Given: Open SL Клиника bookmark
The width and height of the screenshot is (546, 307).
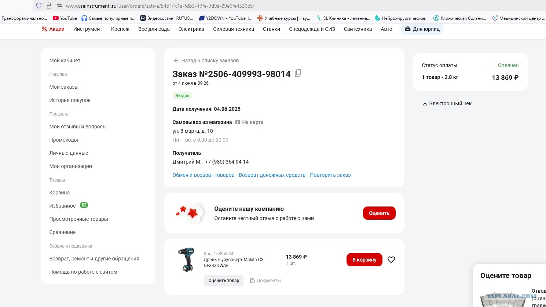Looking at the screenshot, I should [343, 18].
